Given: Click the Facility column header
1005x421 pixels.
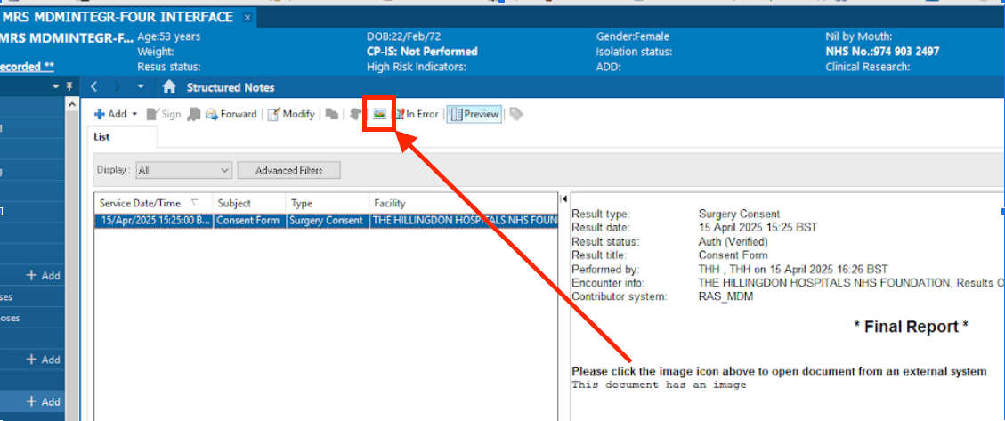Looking at the screenshot, I should pyautogui.click(x=464, y=203).
